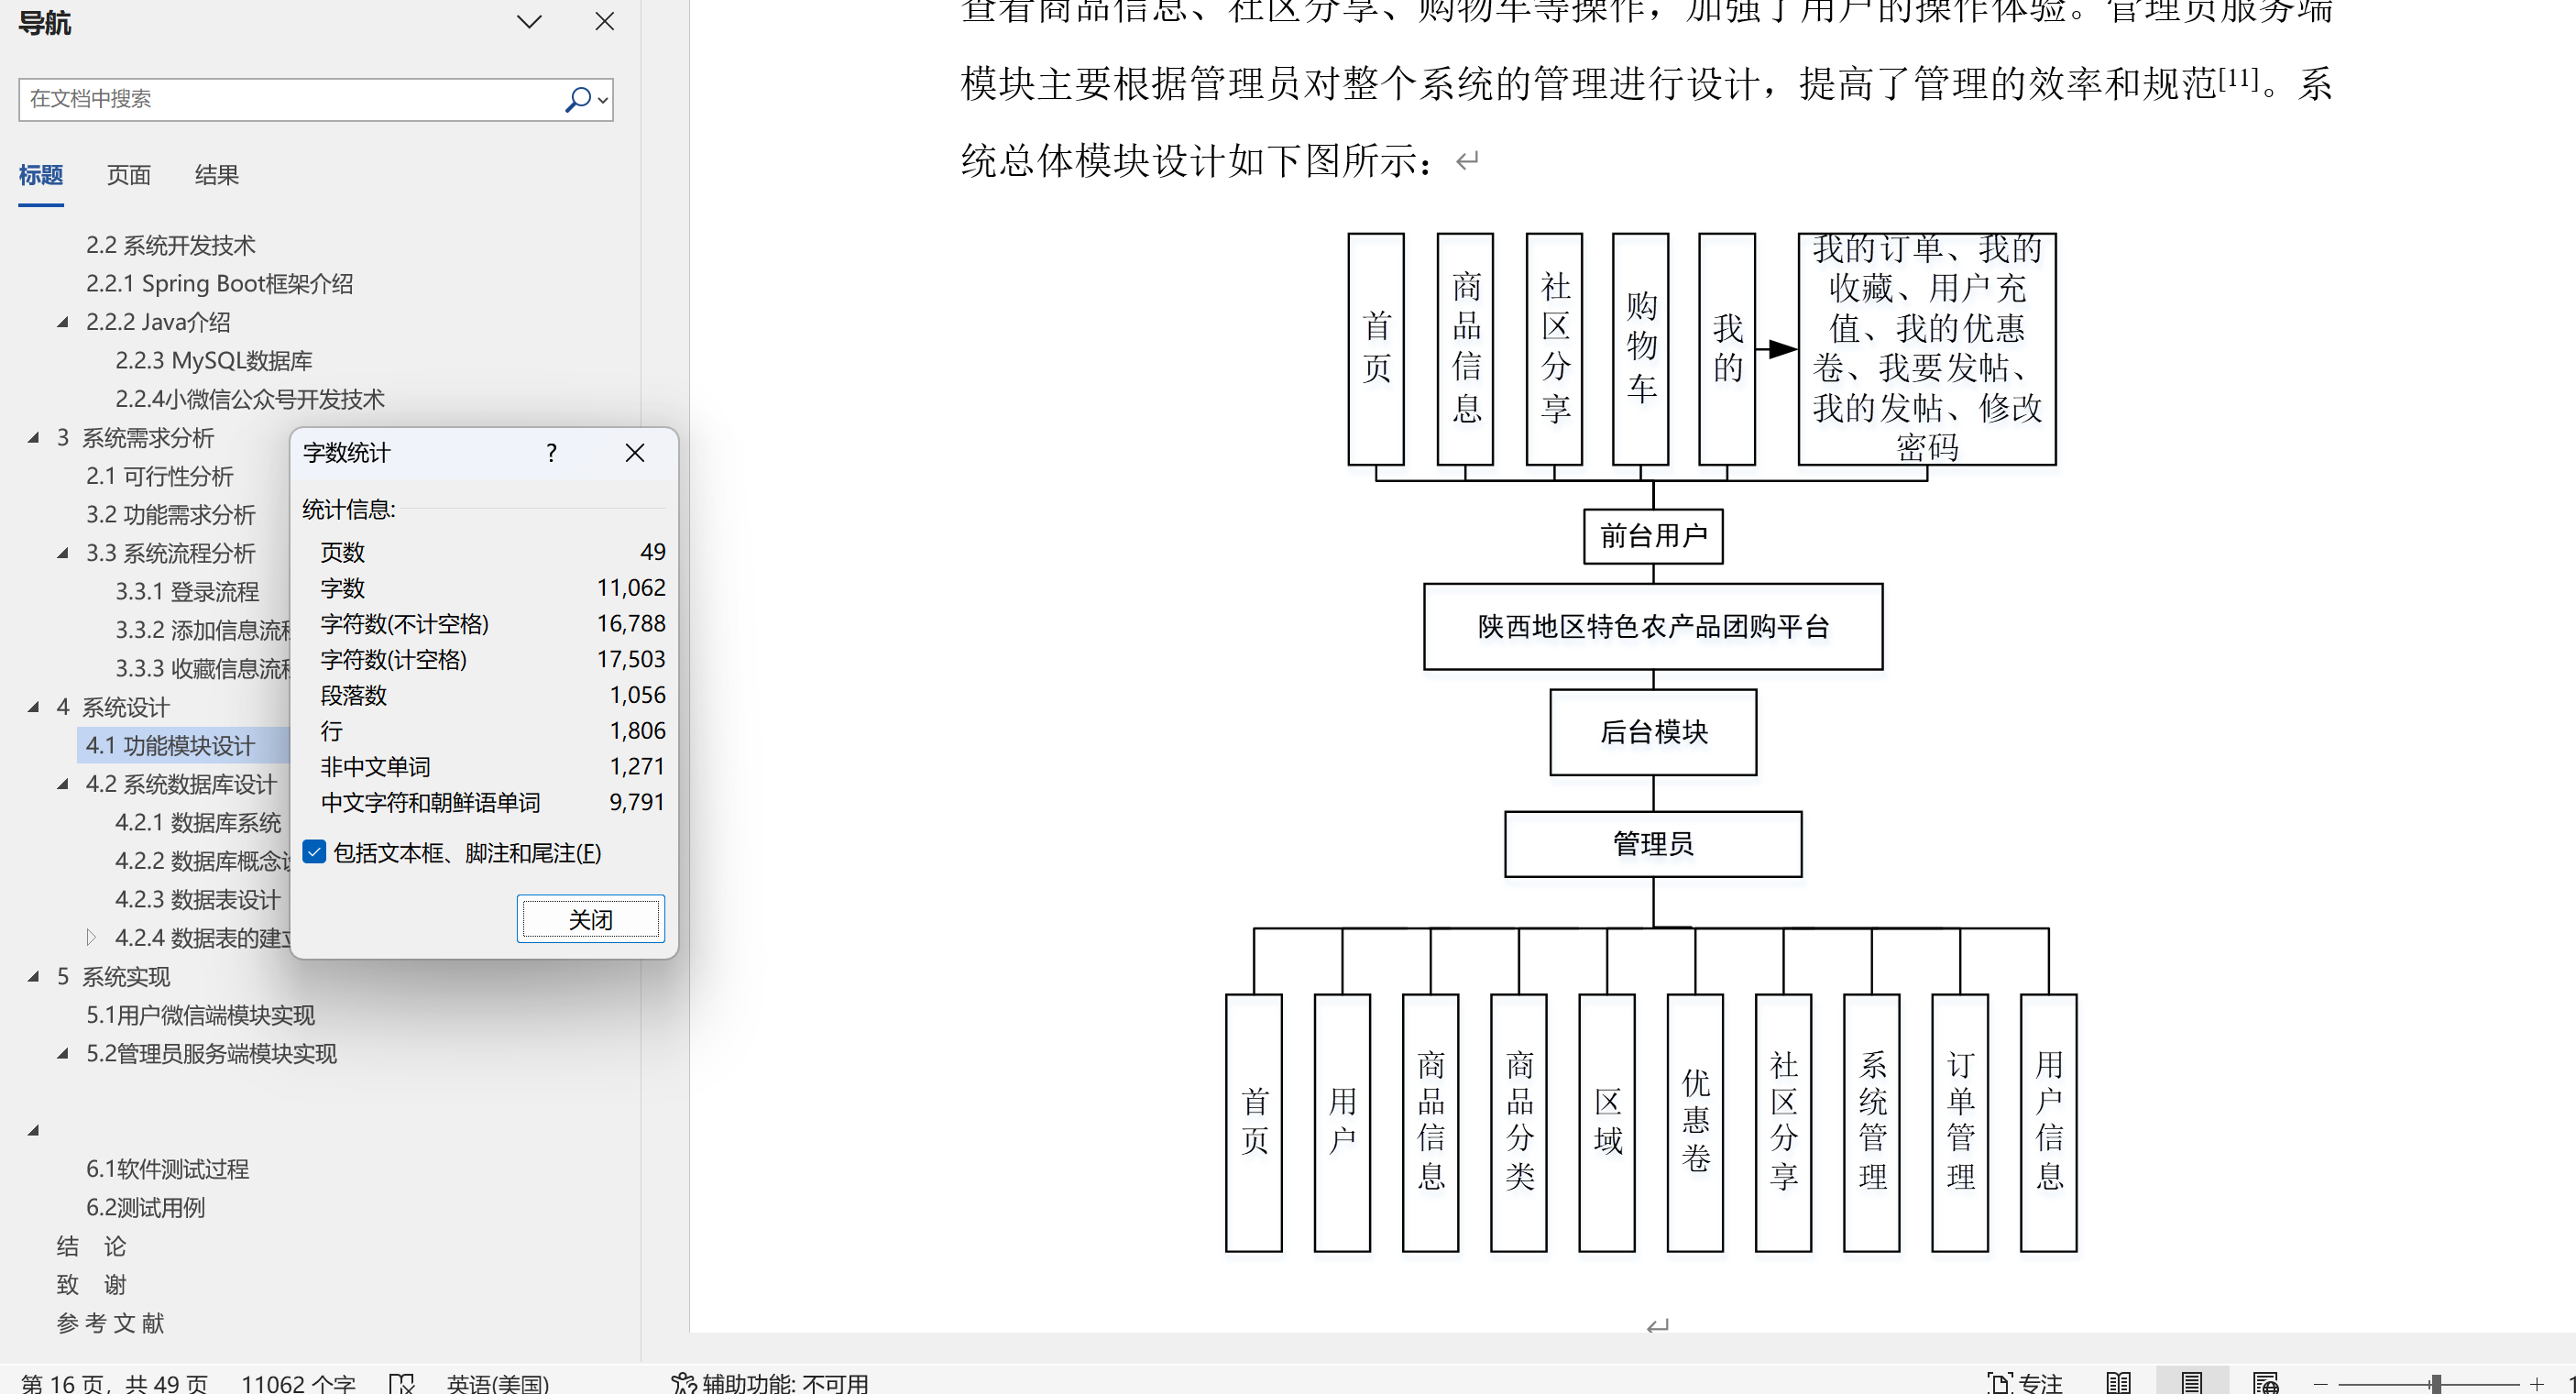Go to heading 2.2.1 Spring Boot框架介绍
Image resolution: width=2576 pixels, height=1394 pixels.
coord(219,284)
